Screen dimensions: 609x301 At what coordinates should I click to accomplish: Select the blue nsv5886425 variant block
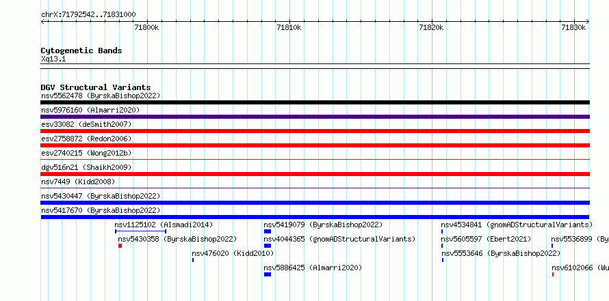[x=268, y=274]
